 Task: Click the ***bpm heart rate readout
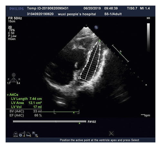point(146,115)
